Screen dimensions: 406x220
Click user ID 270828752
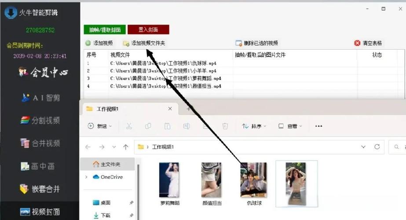pos(40,30)
